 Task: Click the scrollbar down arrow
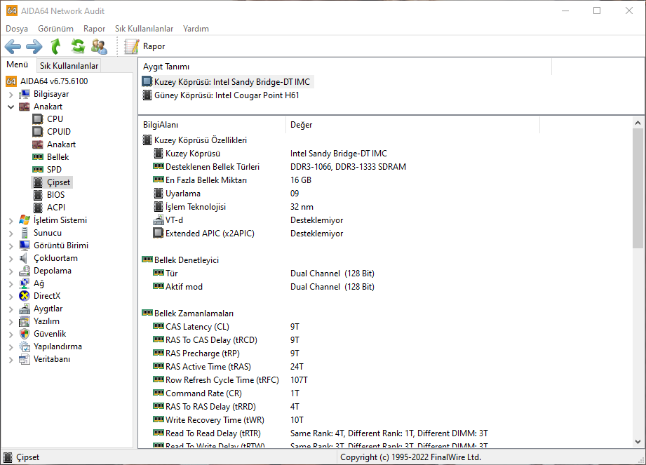pyautogui.click(x=638, y=442)
